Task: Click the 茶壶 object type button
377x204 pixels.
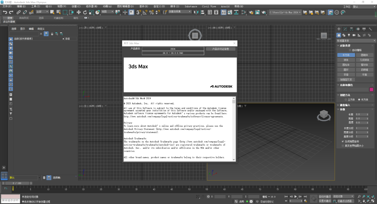Action: 346,74
